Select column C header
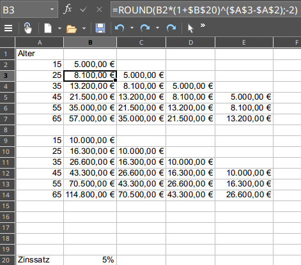This screenshot has width=301, height=265. pos(141,43)
